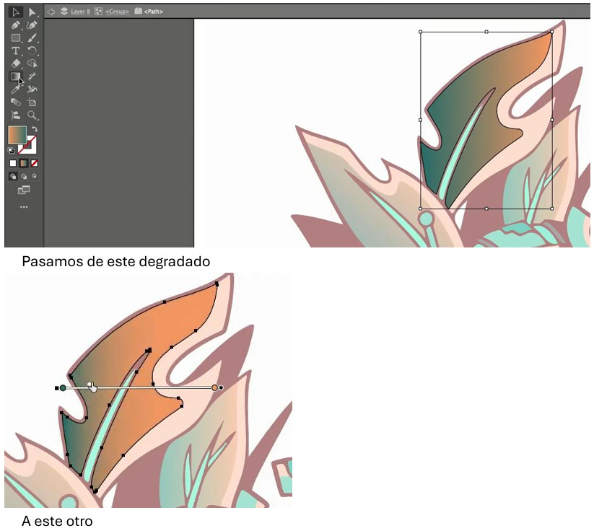Image resolution: width=594 pixels, height=531 pixels.
Task: Select the Paintbrush tool
Action: [x=32, y=38]
